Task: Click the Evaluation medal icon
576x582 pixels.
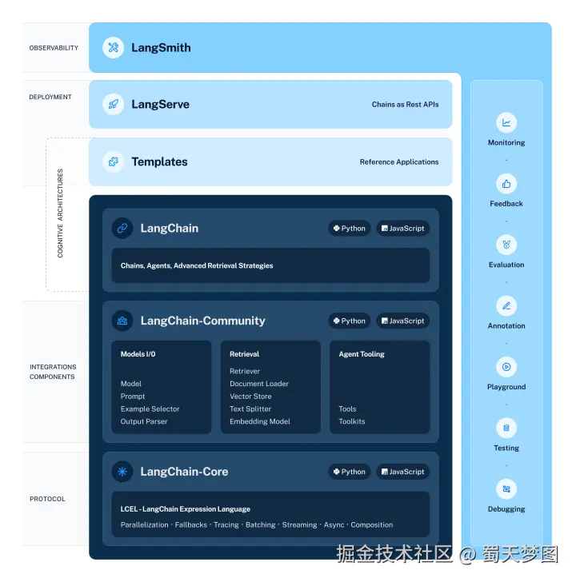Action: 506,245
